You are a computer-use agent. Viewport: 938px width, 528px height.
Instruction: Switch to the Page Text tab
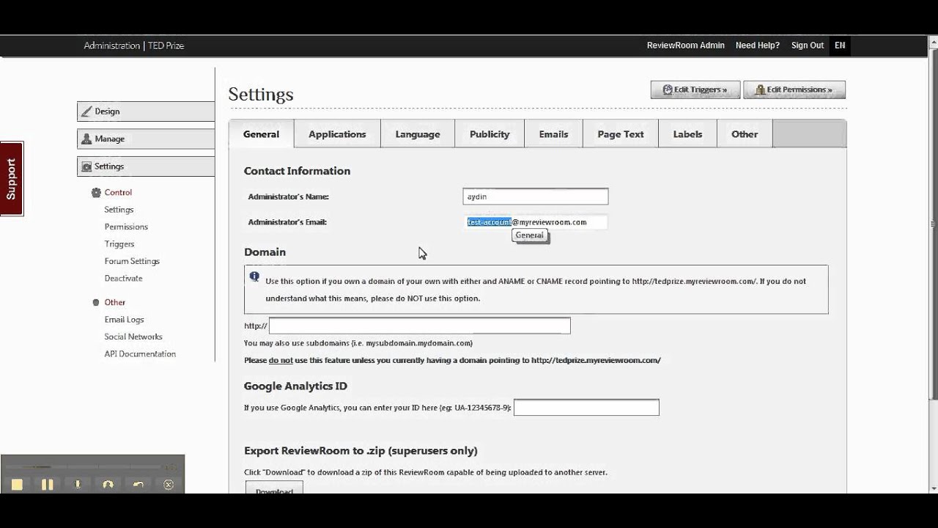tap(621, 134)
